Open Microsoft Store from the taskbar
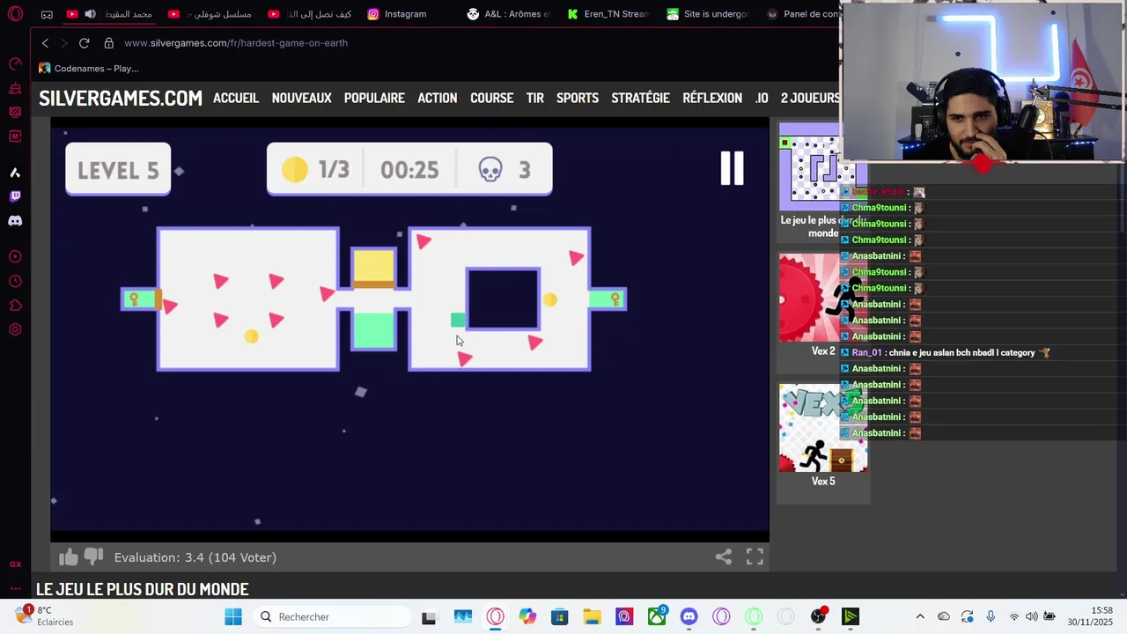This screenshot has height=634, width=1127. pyautogui.click(x=560, y=617)
